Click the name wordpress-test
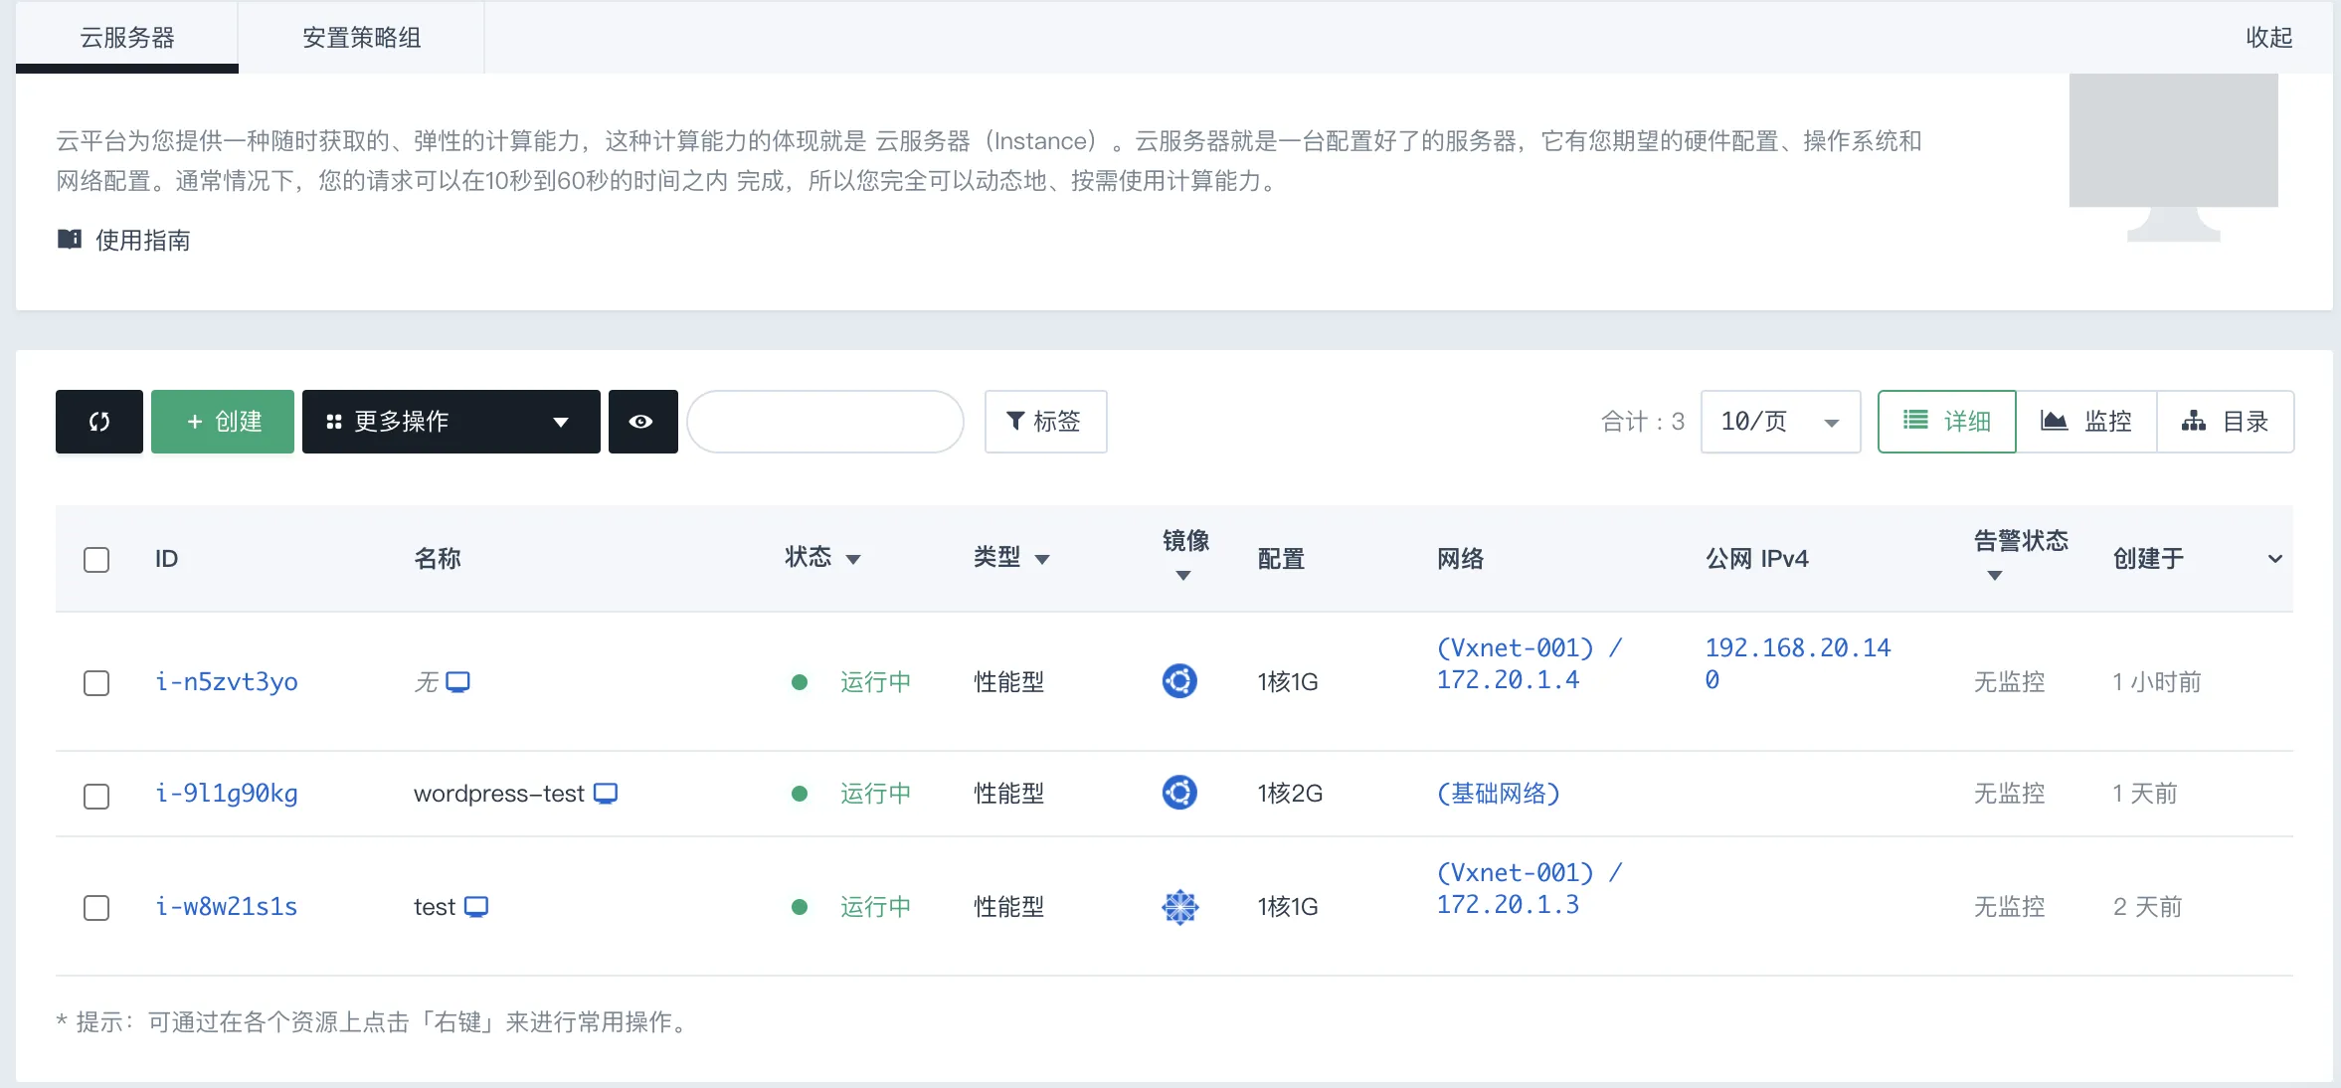Viewport: 2341px width, 1088px height. (499, 794)
